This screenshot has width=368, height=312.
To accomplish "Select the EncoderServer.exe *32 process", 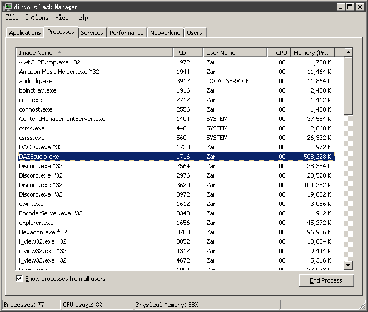I will pyautogui.click(x=176, y=213).
